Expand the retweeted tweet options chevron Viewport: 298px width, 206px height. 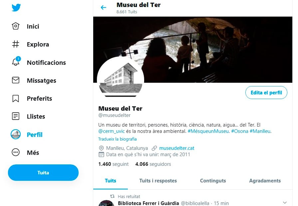pyautogui.click(x=285, y=203)
